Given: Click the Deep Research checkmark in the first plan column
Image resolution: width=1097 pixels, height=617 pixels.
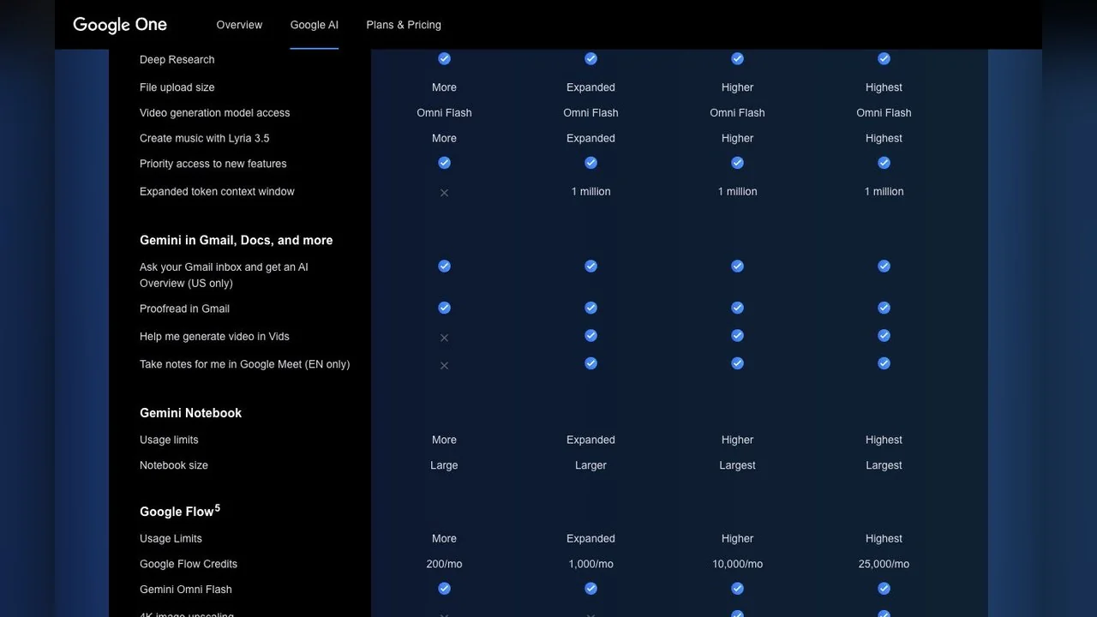Looking at the screenshot, I should pos(444,58).
